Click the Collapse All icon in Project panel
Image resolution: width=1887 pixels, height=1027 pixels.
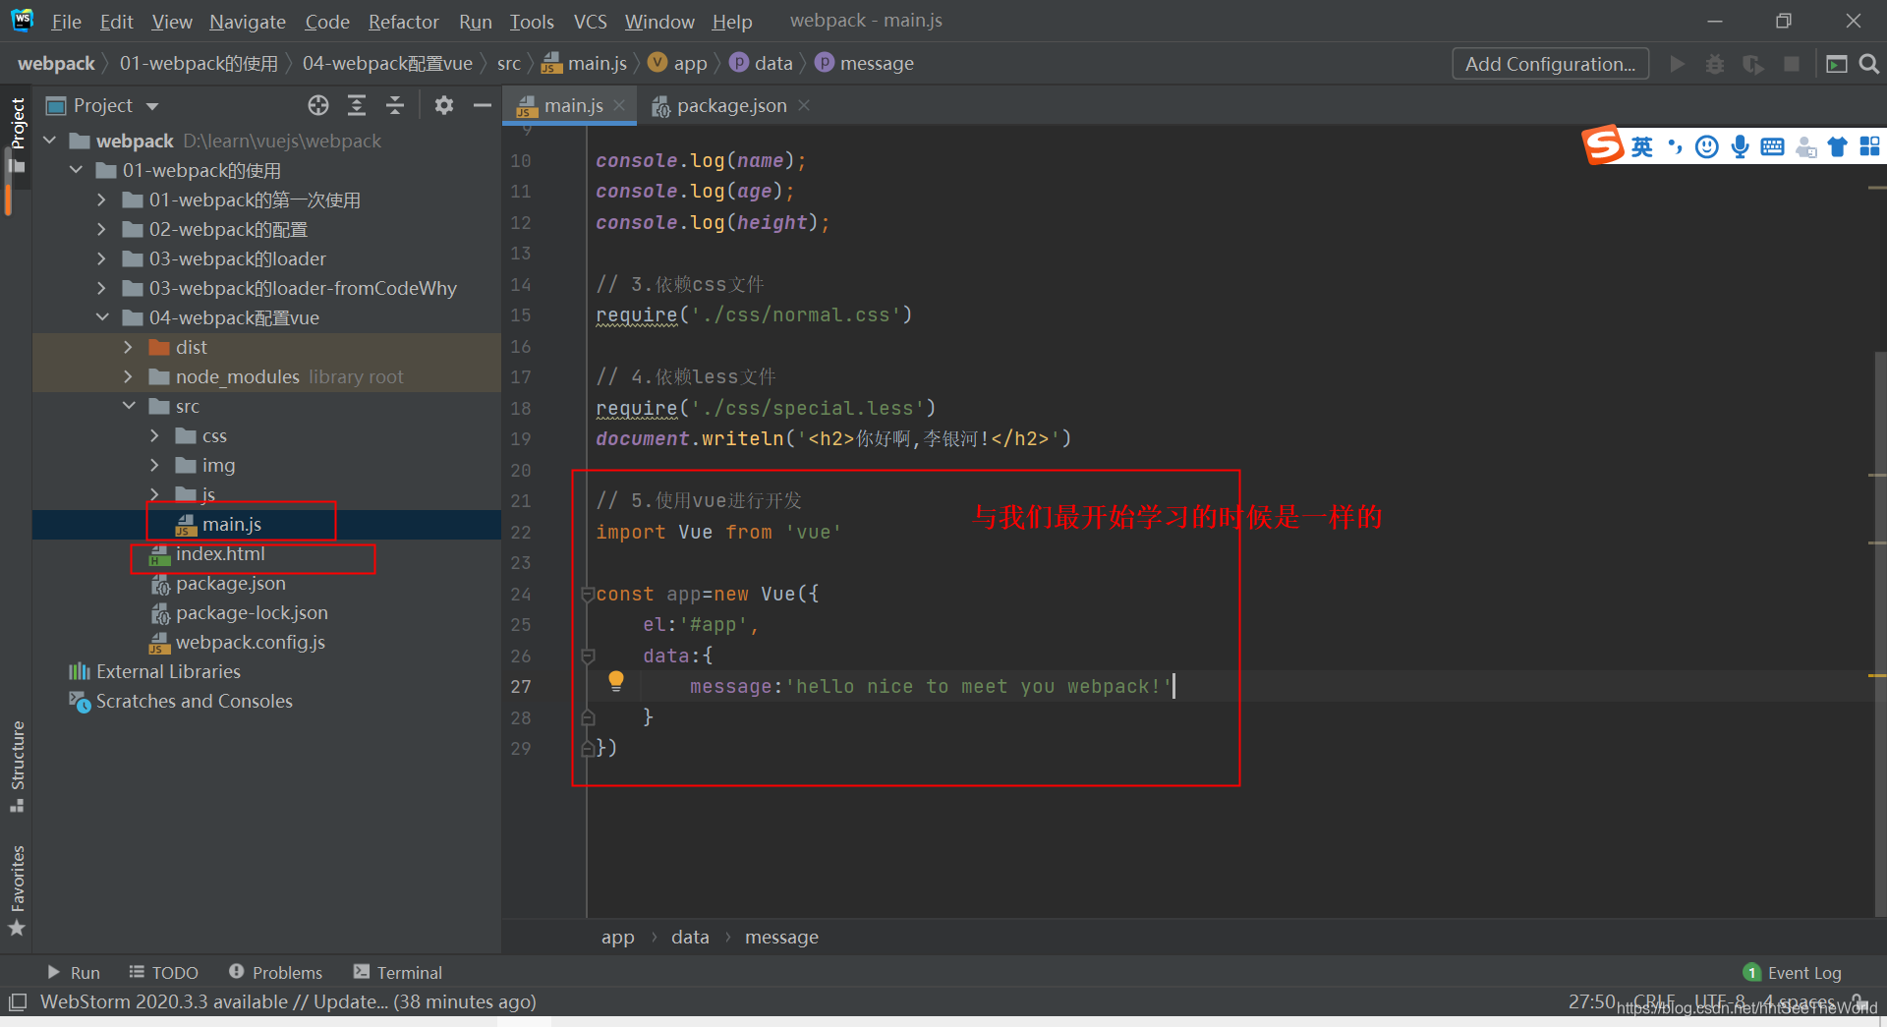(x=395, y=105)
